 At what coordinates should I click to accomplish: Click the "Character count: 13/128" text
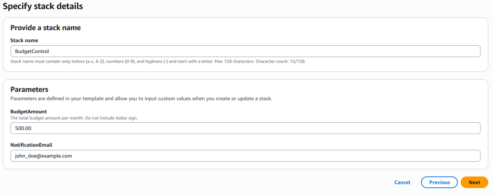point(281,61)
